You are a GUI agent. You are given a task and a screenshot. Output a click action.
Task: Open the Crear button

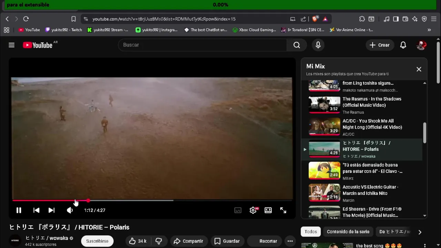tap(380, 45)
